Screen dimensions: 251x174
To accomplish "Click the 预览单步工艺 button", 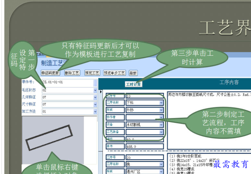I will (114, 73).
